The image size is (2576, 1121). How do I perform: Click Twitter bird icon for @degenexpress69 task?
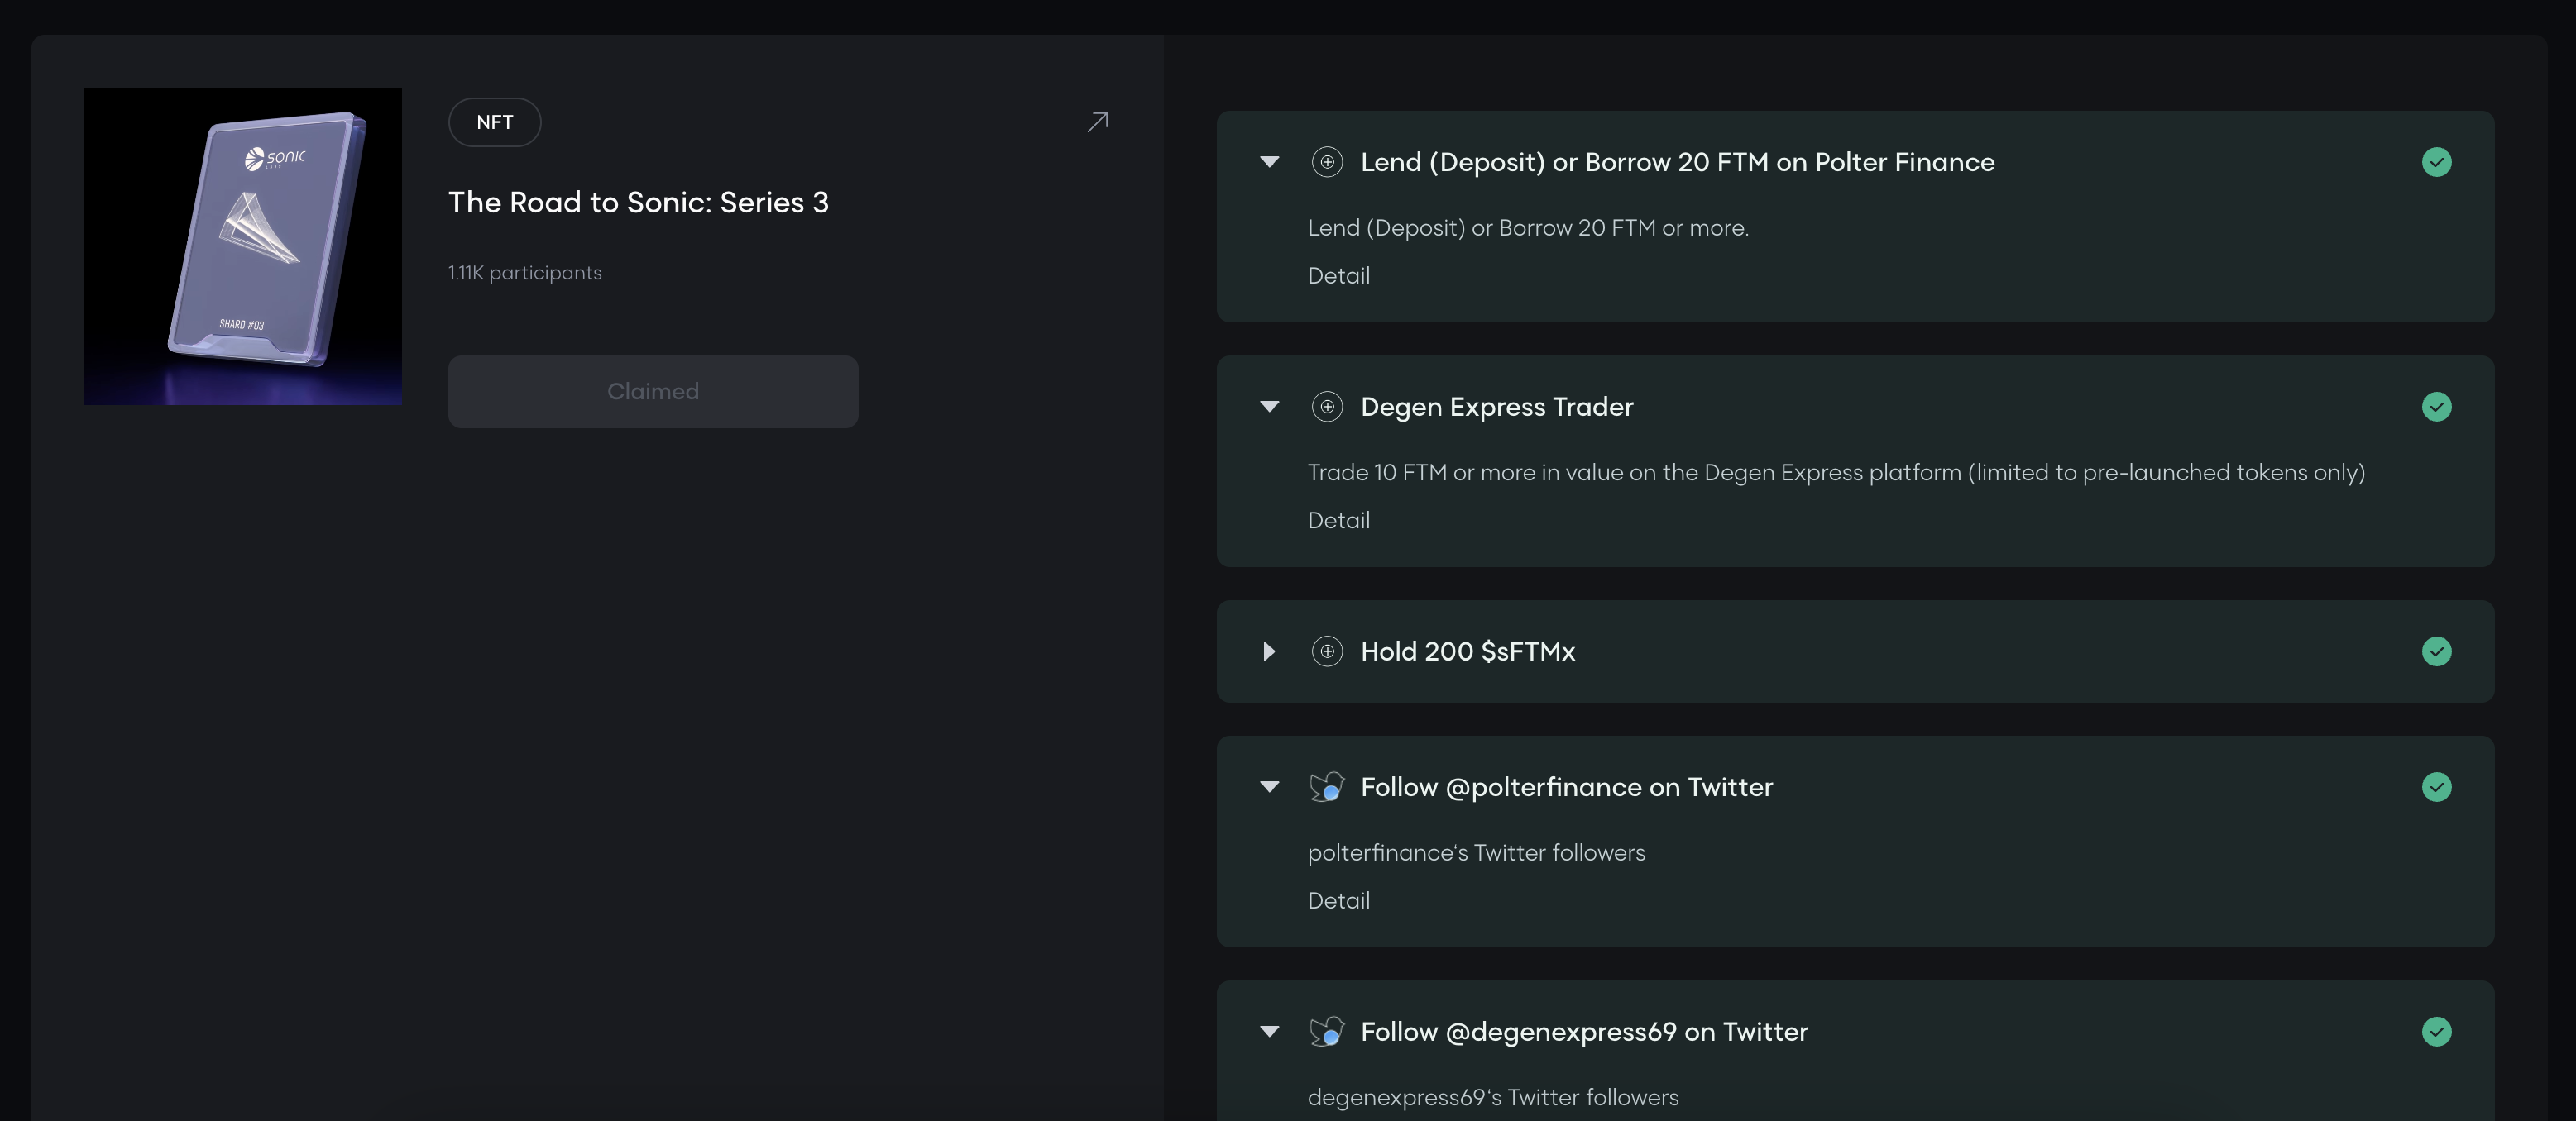pyautogui.click(x=1326, y=1031)
